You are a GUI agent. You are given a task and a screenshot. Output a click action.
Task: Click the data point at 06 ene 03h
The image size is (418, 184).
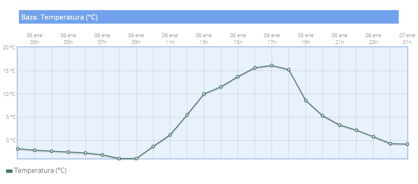[35, 150]
